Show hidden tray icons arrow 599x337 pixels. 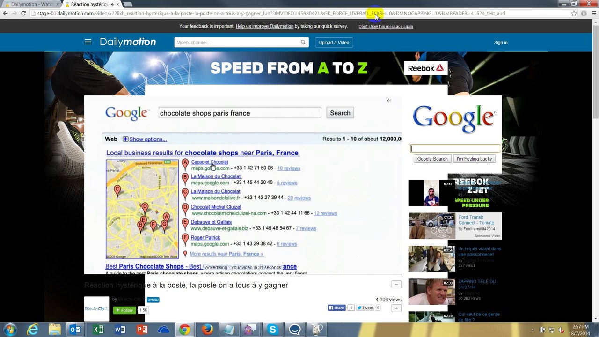[x=531, y=330]
